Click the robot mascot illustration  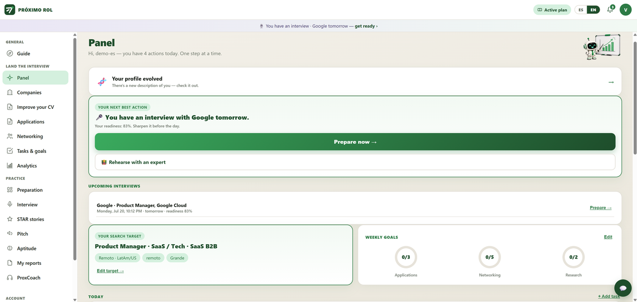[602, 47]
